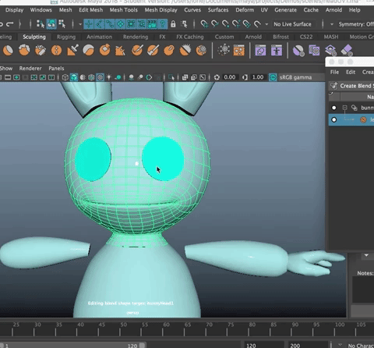Click the Isolate Select viewport icon

tap(171, 77)
